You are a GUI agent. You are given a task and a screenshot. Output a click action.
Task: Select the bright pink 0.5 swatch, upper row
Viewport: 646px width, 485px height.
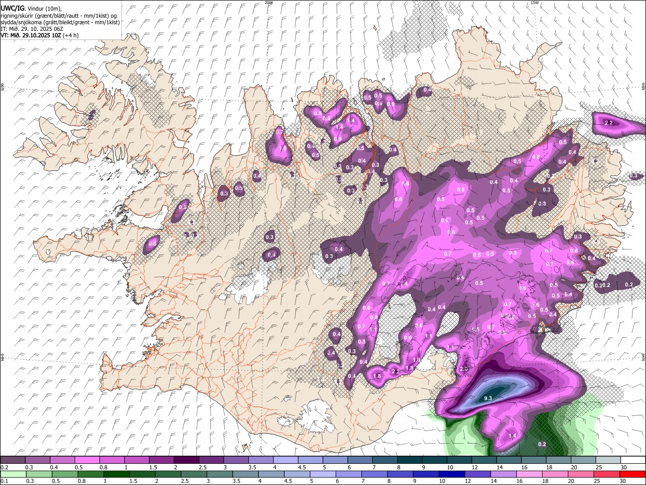[x=87, y=460]
